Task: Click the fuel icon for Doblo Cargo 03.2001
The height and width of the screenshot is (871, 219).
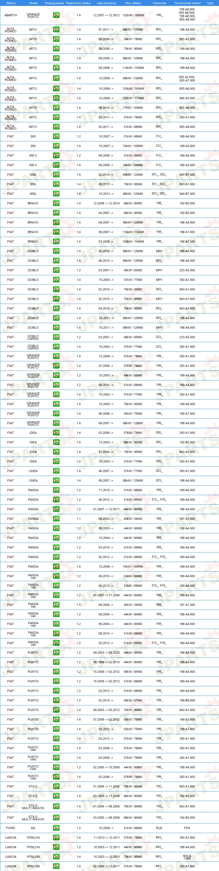Action: pyautogui.click(x=56, y=337)
